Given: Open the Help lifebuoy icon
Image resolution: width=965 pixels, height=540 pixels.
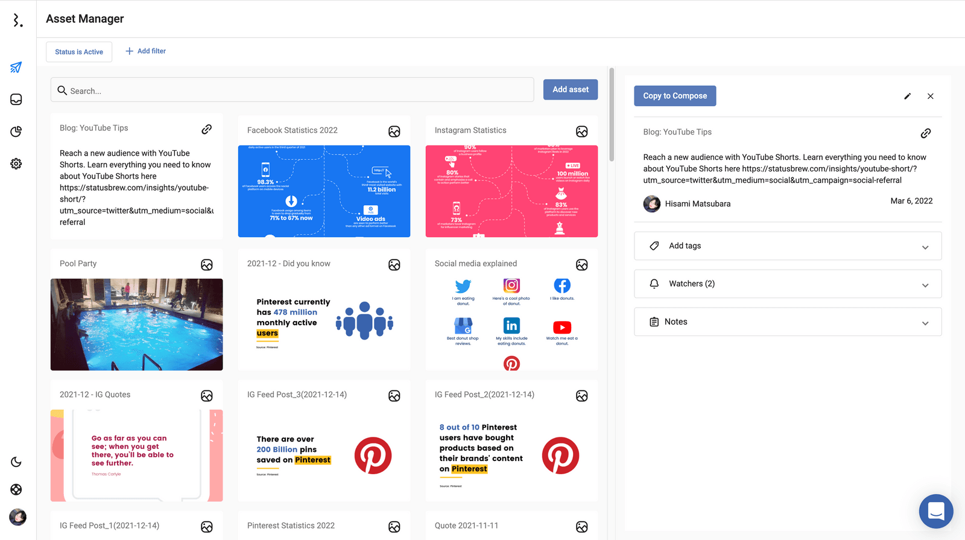Looking at the screenshot, I should click(x=16, y=489).
